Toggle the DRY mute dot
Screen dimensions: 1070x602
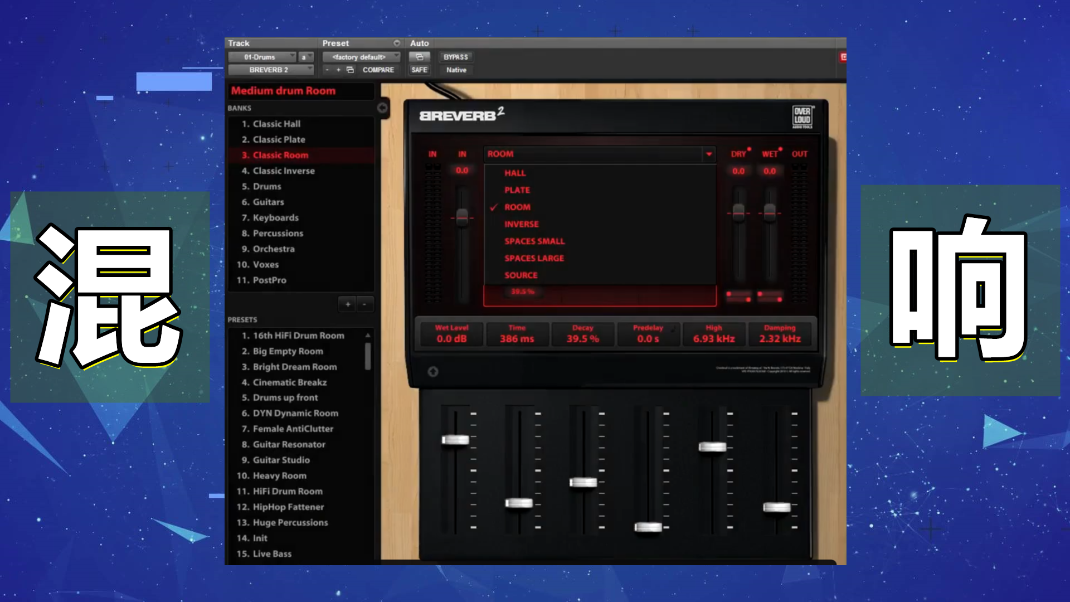(749, 149)
